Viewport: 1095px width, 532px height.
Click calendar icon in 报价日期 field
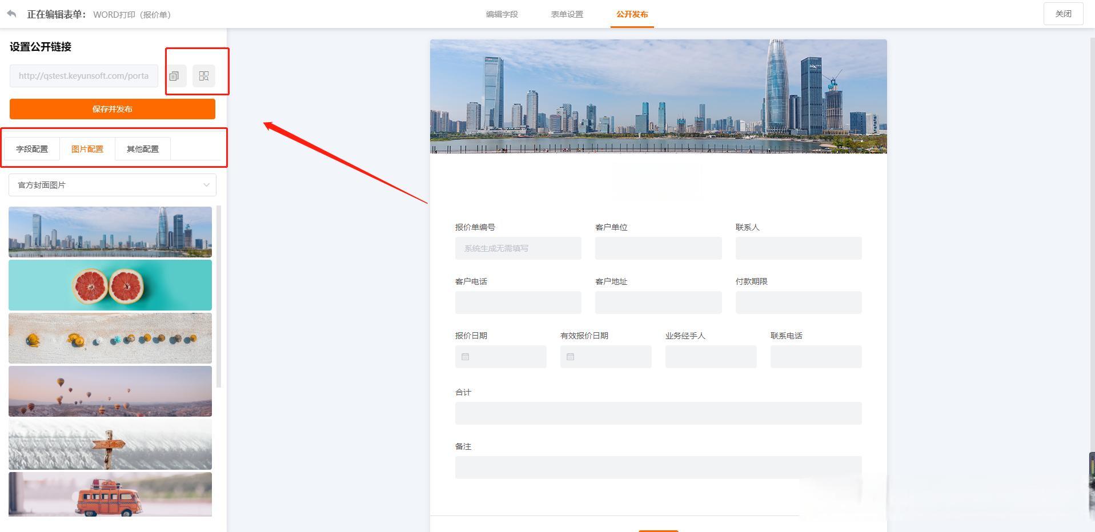coord(466,357)
